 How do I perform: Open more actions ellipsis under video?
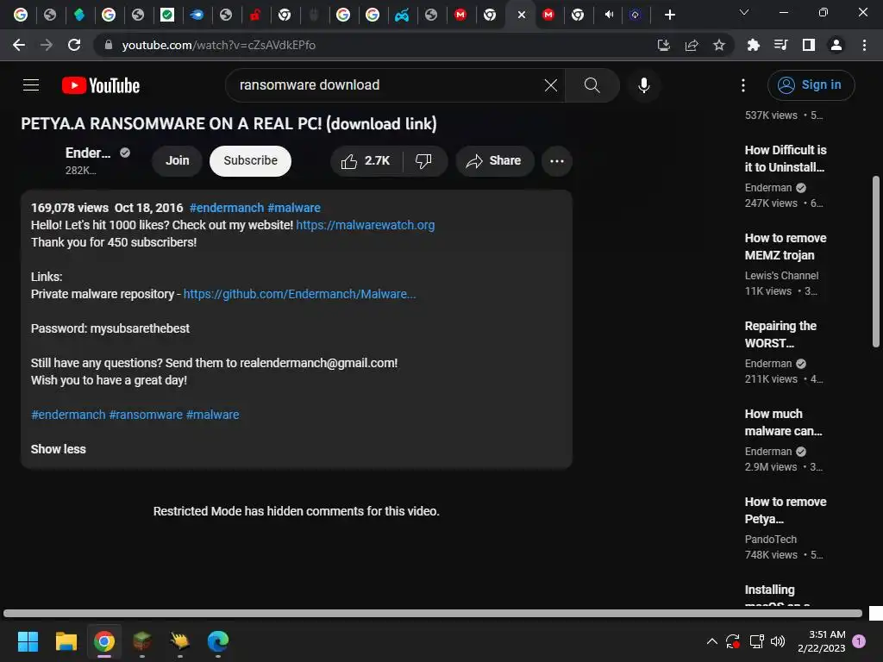[557, 161]
